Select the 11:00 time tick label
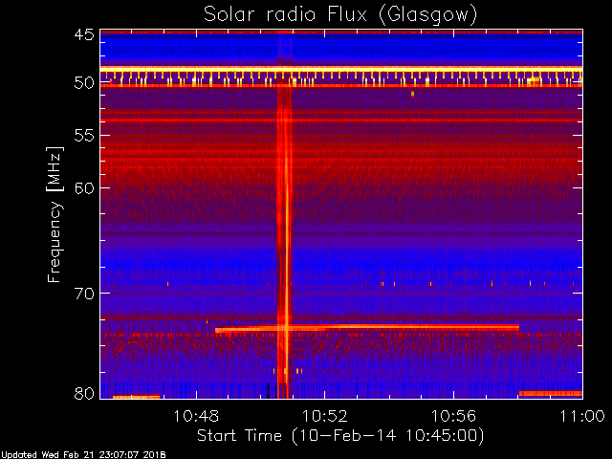This screenshot has height=459, width=612. (x=582, y=416)
